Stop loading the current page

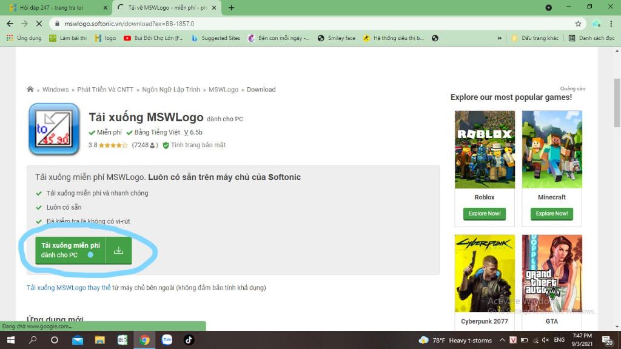point(39,24)
